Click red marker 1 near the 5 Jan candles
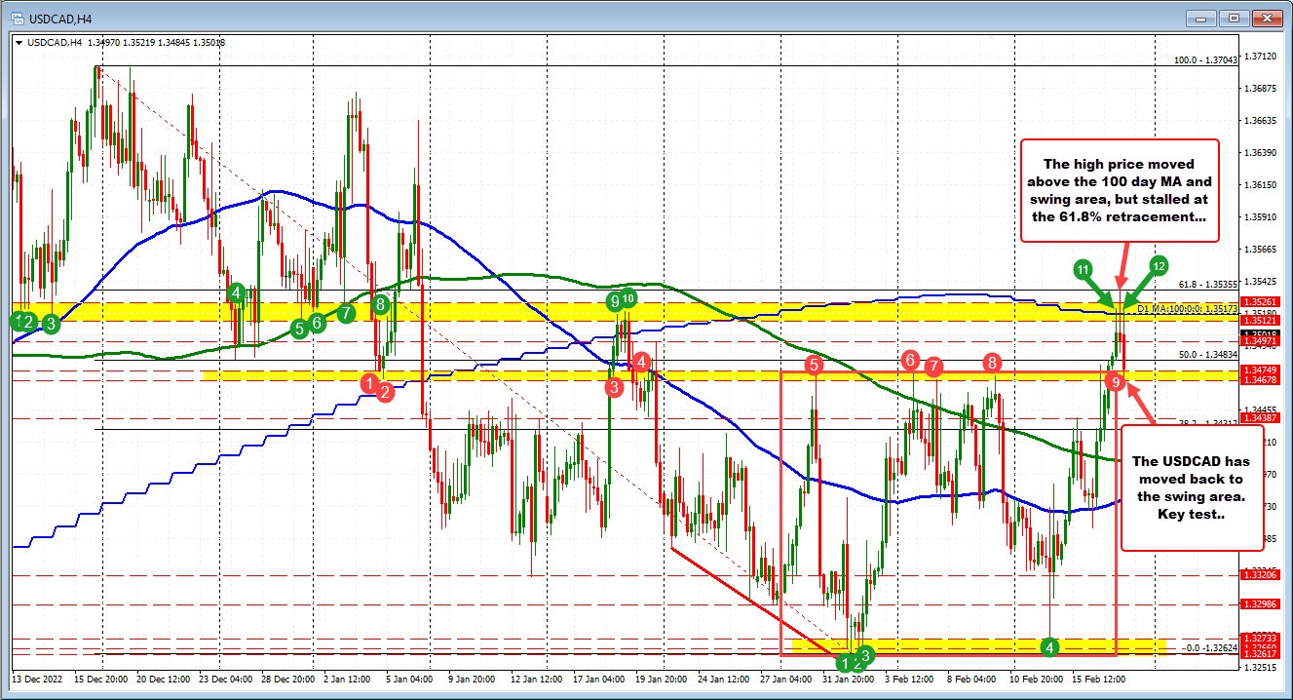The image size is (1293, 700). [x=370, y=383]
